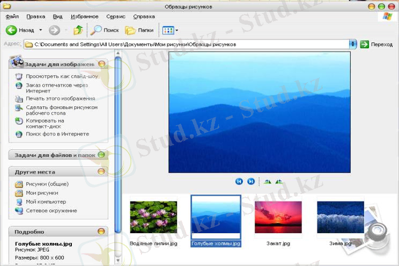
Task: Collapse the Подробно details panel
Action: coord(101,231)
